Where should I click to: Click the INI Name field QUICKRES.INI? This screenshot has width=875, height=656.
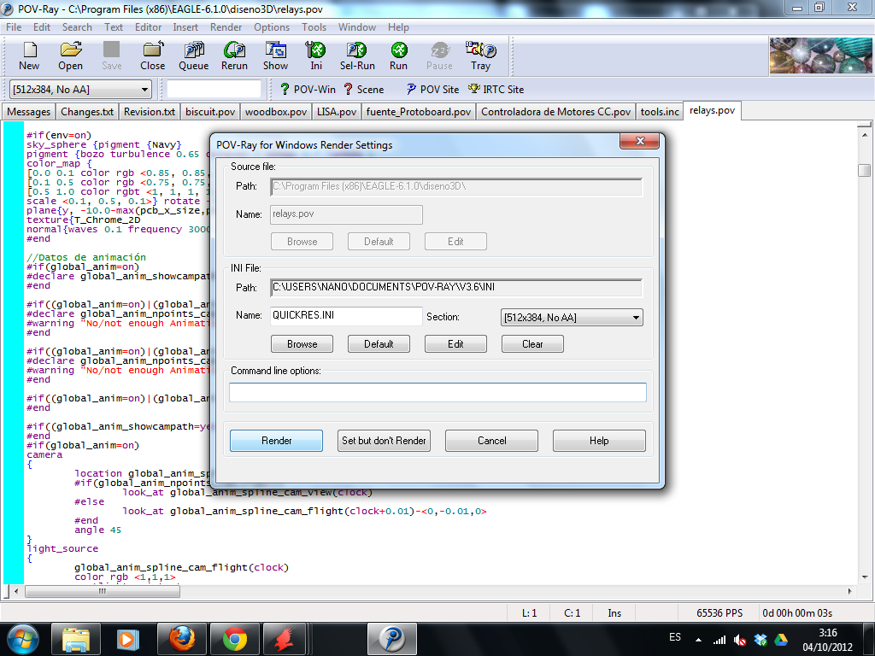point(346,316)
